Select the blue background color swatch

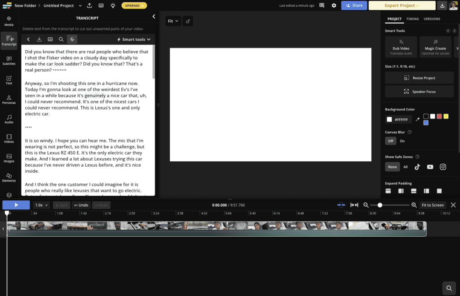(426, 123)
